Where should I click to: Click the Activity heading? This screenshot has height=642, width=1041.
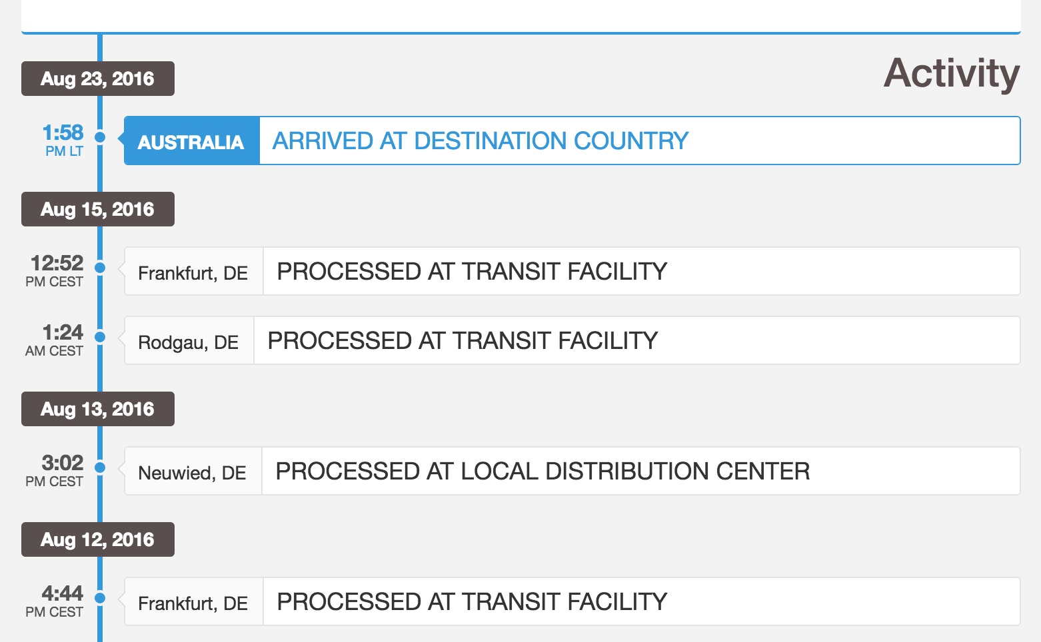click(951, 73)
